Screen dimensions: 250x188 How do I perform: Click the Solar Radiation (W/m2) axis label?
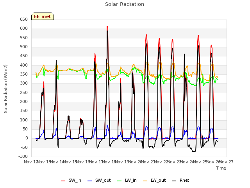point(5,89)
